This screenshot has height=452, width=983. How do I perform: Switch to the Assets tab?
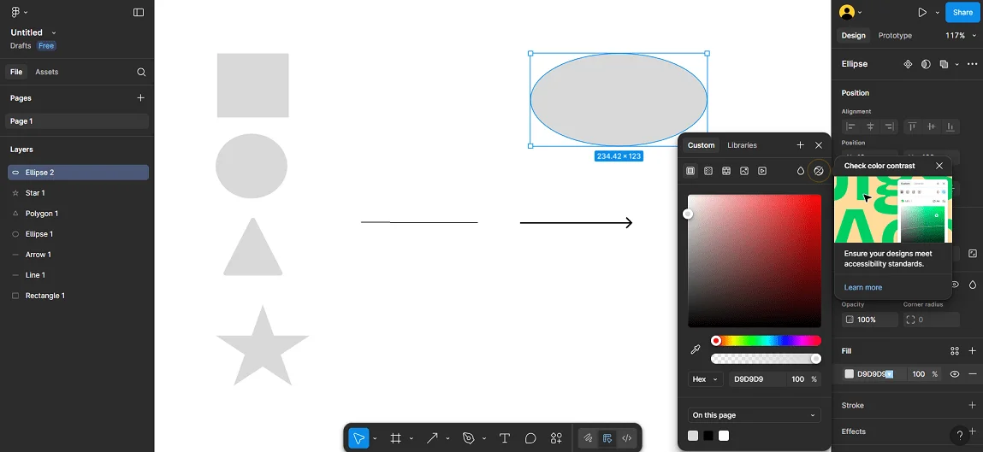tap(46, 72)
